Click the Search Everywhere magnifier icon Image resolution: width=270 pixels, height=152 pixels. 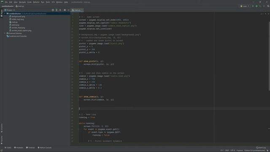pyautogui.click(x=268, y=6)
